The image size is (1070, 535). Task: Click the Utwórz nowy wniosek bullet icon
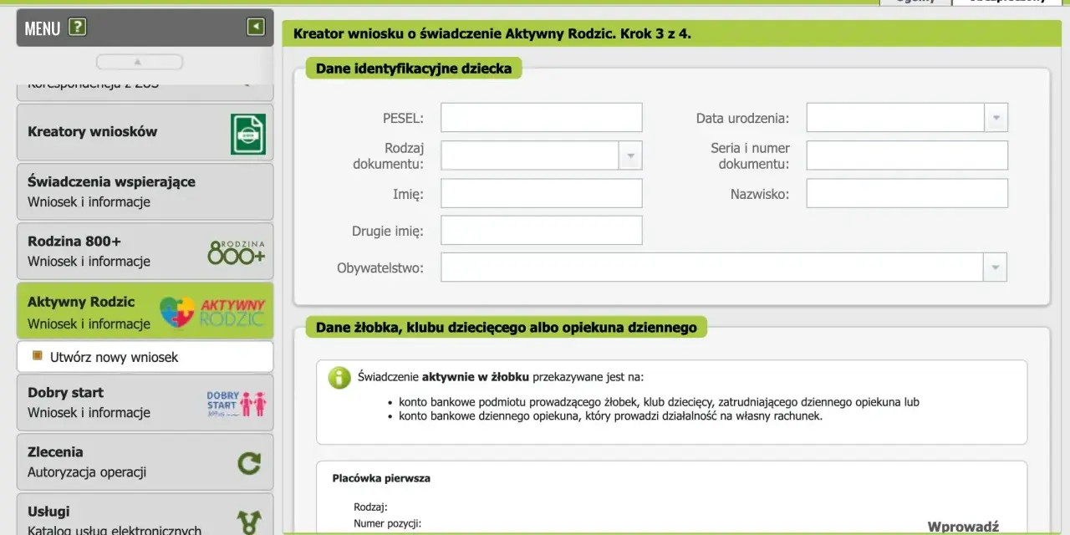click(x=37, y=356)
